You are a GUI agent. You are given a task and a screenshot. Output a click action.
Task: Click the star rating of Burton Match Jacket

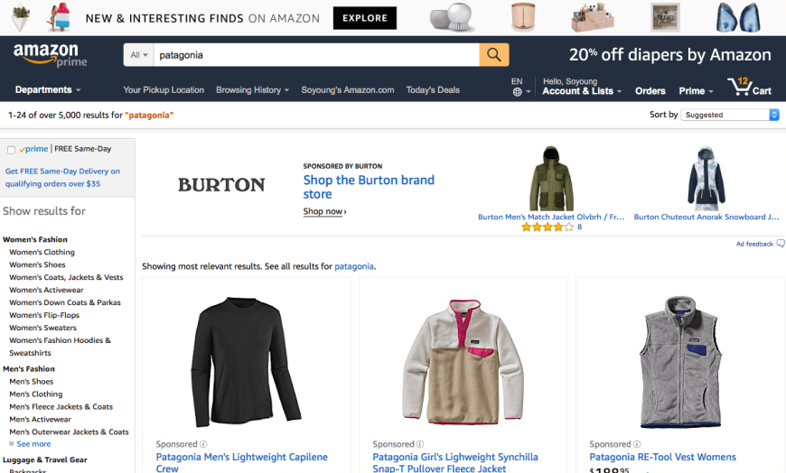[x=547, y=227]
